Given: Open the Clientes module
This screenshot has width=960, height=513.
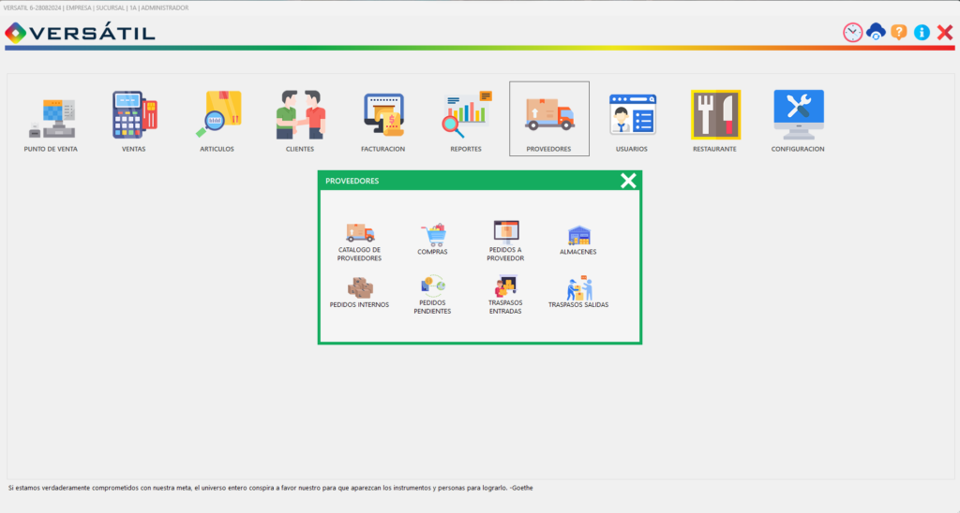Looking at the screenshot, I should click(300, 120).
